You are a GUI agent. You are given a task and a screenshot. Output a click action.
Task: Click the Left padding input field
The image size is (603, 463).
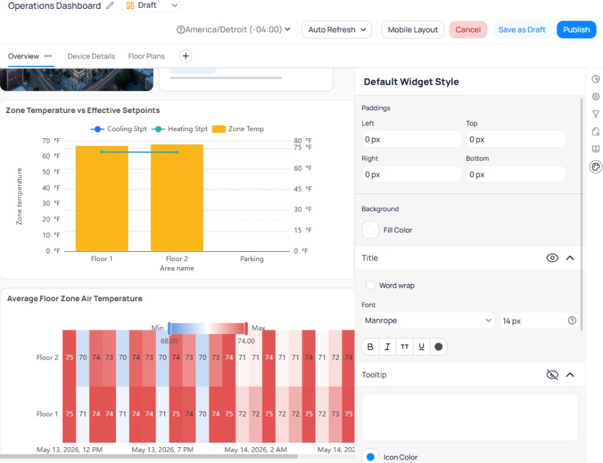click(411, 139)
